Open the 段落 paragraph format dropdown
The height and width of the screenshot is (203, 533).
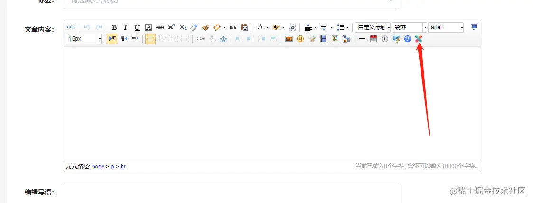[410, 27]
